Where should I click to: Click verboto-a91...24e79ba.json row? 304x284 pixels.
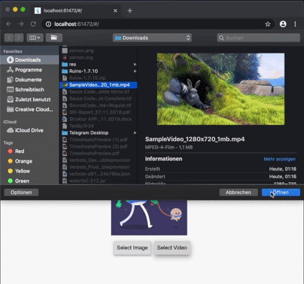pos(98,174)
